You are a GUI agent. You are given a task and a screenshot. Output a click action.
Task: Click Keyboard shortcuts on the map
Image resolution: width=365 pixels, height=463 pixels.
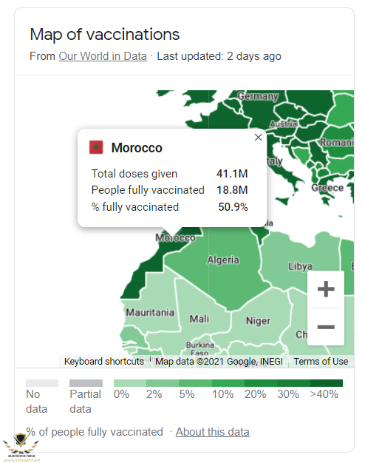[x=104, y=361]
